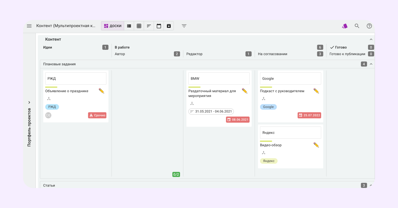Click the В работе count badge 6
The width and height of the screenshot is (398, 208).
(x=320, y=47)
